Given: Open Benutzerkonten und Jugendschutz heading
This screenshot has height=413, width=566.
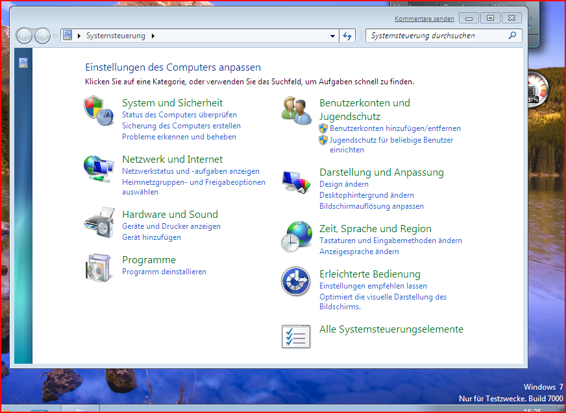Looking at the screenshot, I should click(x=365, y=110).
